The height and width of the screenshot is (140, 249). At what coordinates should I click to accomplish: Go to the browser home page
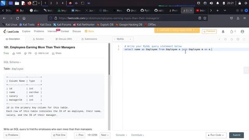24,18
